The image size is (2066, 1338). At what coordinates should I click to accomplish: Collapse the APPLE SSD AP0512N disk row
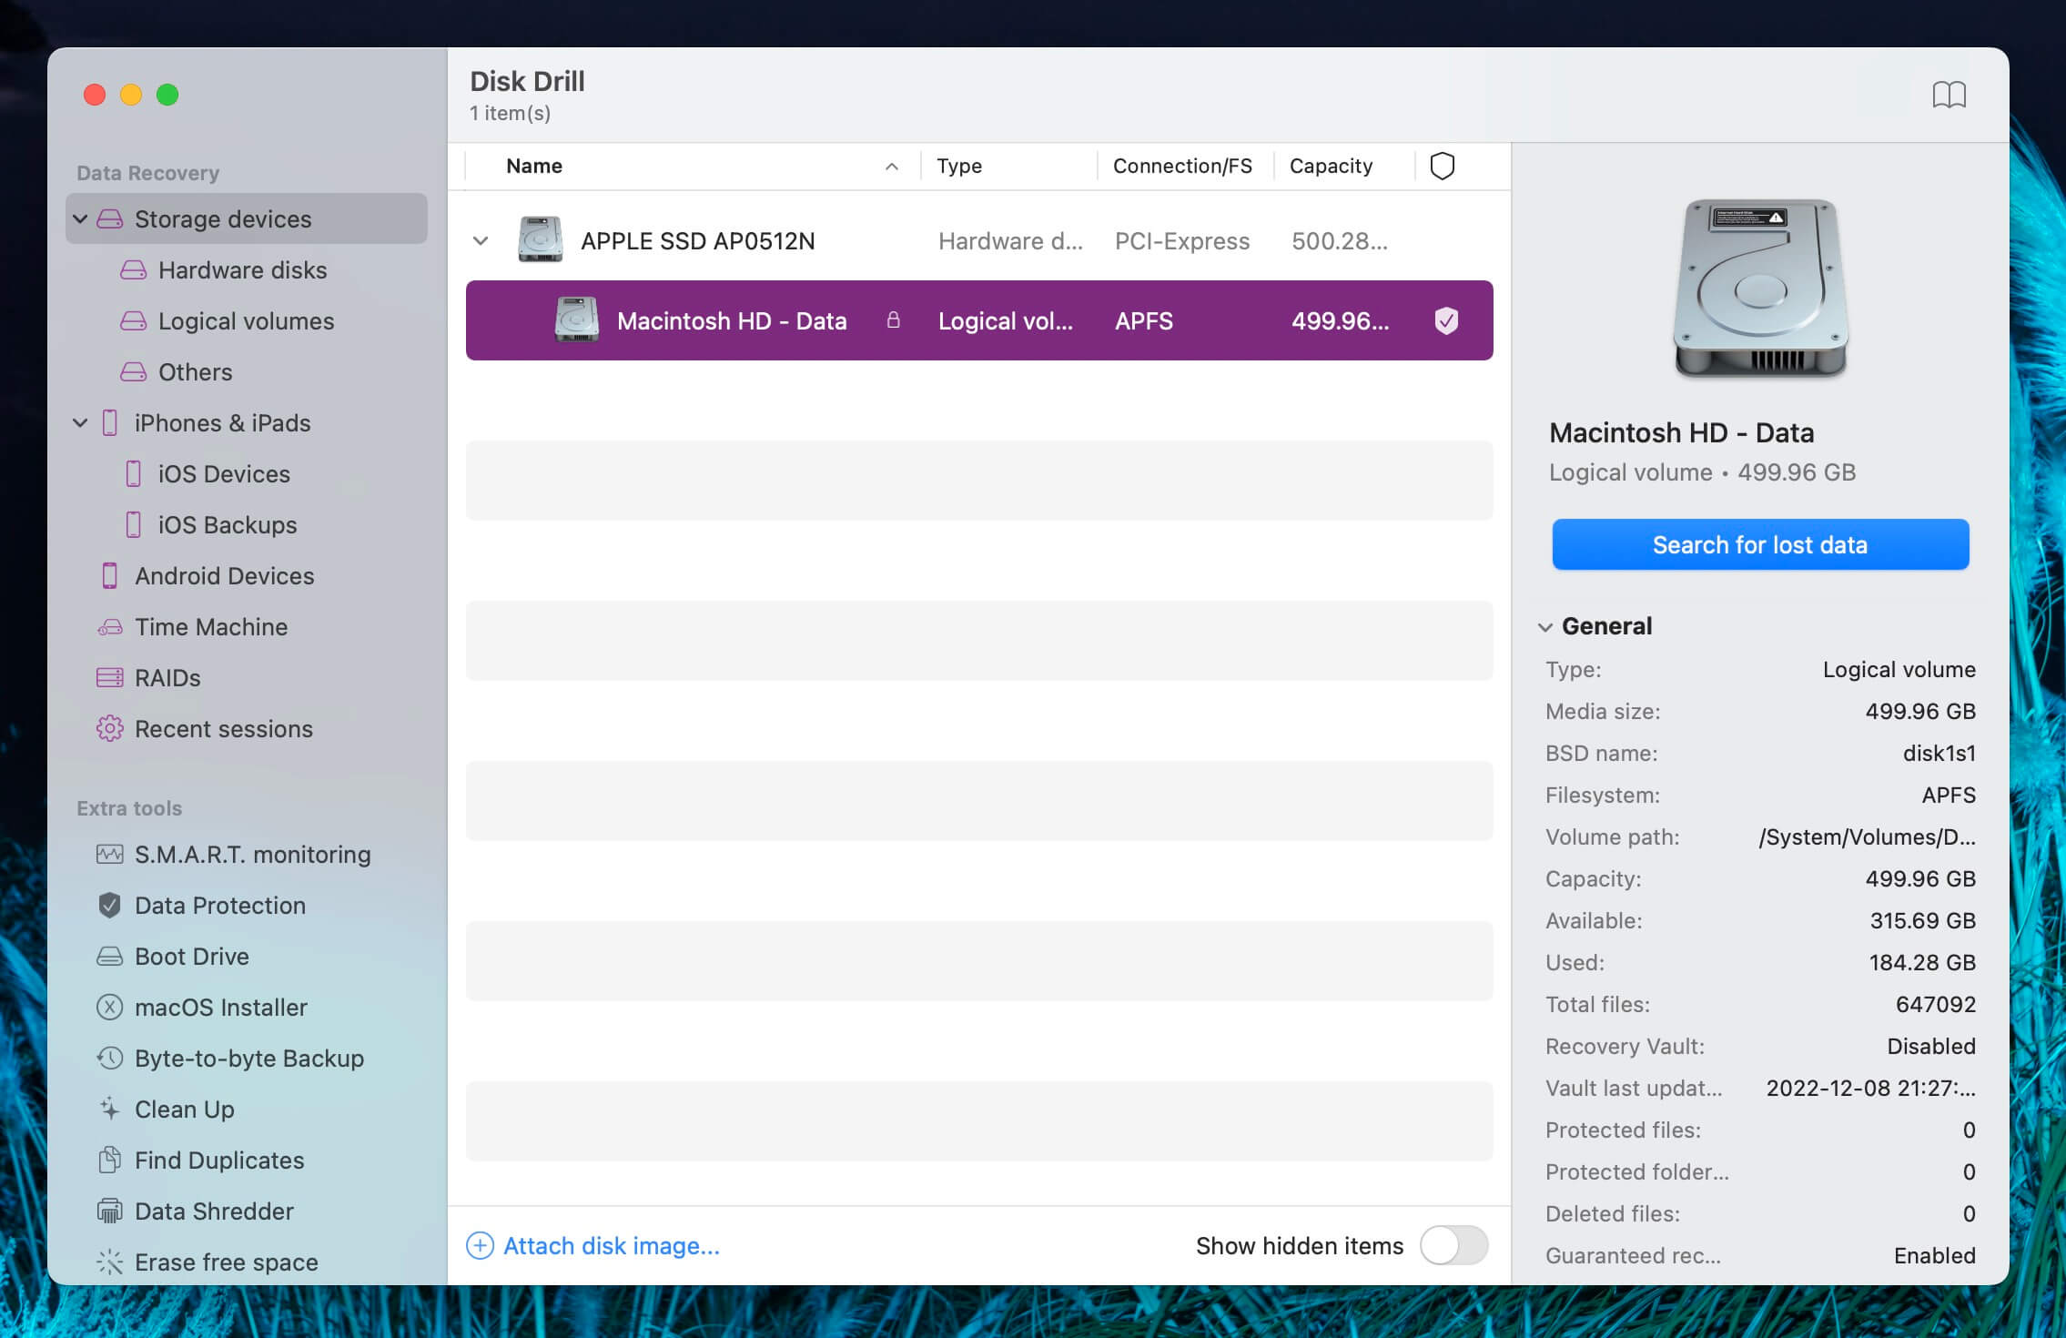tap(481, 241)
